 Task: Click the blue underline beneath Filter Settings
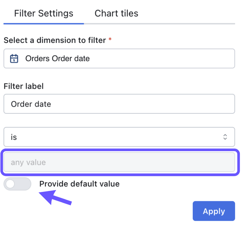pyautogui.click(x=44, y=23)
